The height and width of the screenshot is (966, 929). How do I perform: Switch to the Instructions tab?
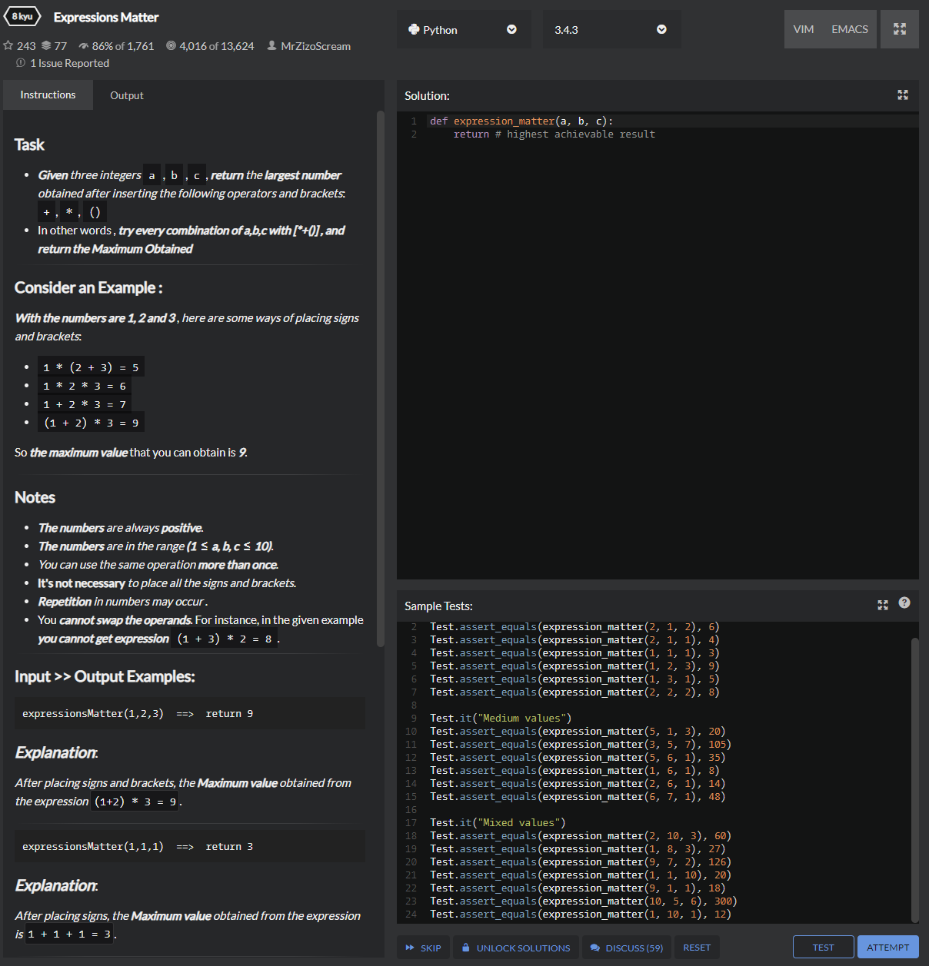tap(48, 95)
